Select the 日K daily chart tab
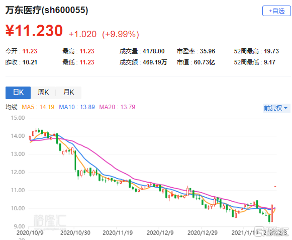The width and height of the screenshot is (292, 240). coord(18,93)
